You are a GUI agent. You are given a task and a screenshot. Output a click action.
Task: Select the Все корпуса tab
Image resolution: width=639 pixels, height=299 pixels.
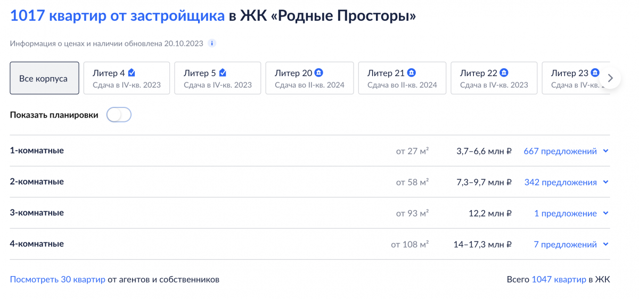pyautogui.click(x=44, y=78)
